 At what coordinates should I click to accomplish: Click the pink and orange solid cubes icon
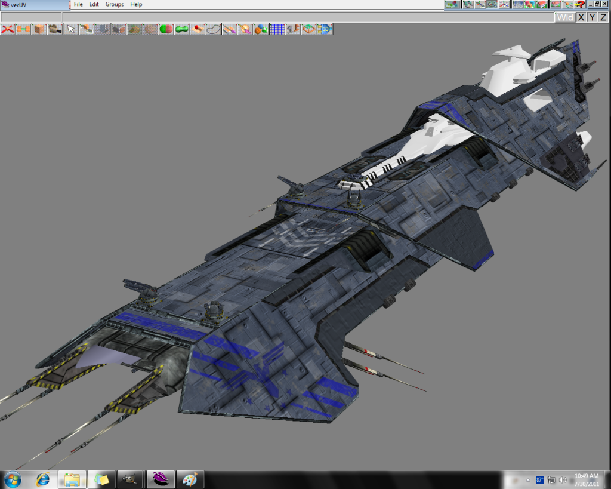click(x=530, y=4)
